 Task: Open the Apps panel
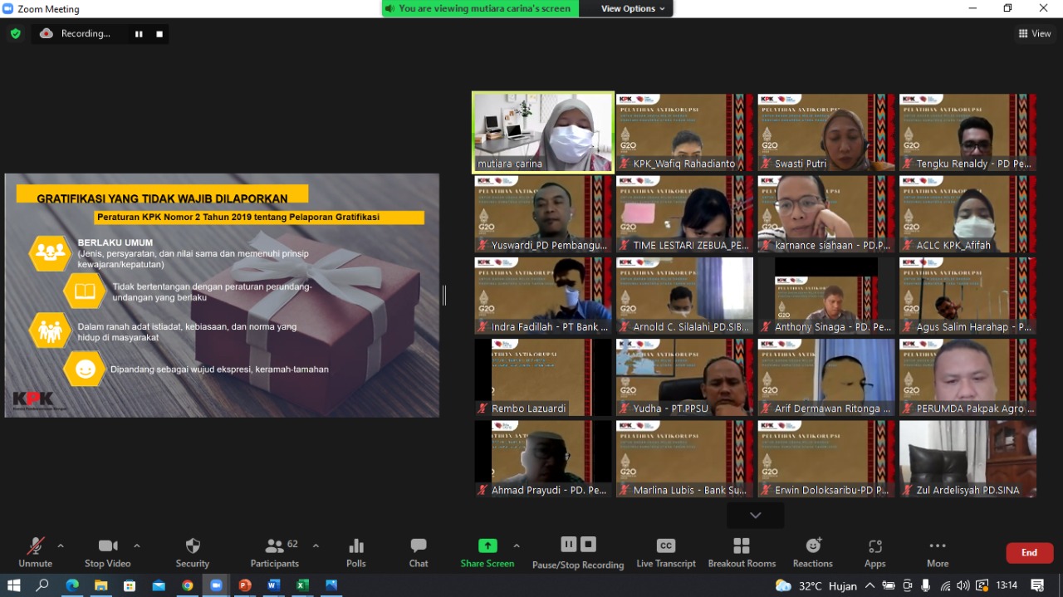[874, 552]
